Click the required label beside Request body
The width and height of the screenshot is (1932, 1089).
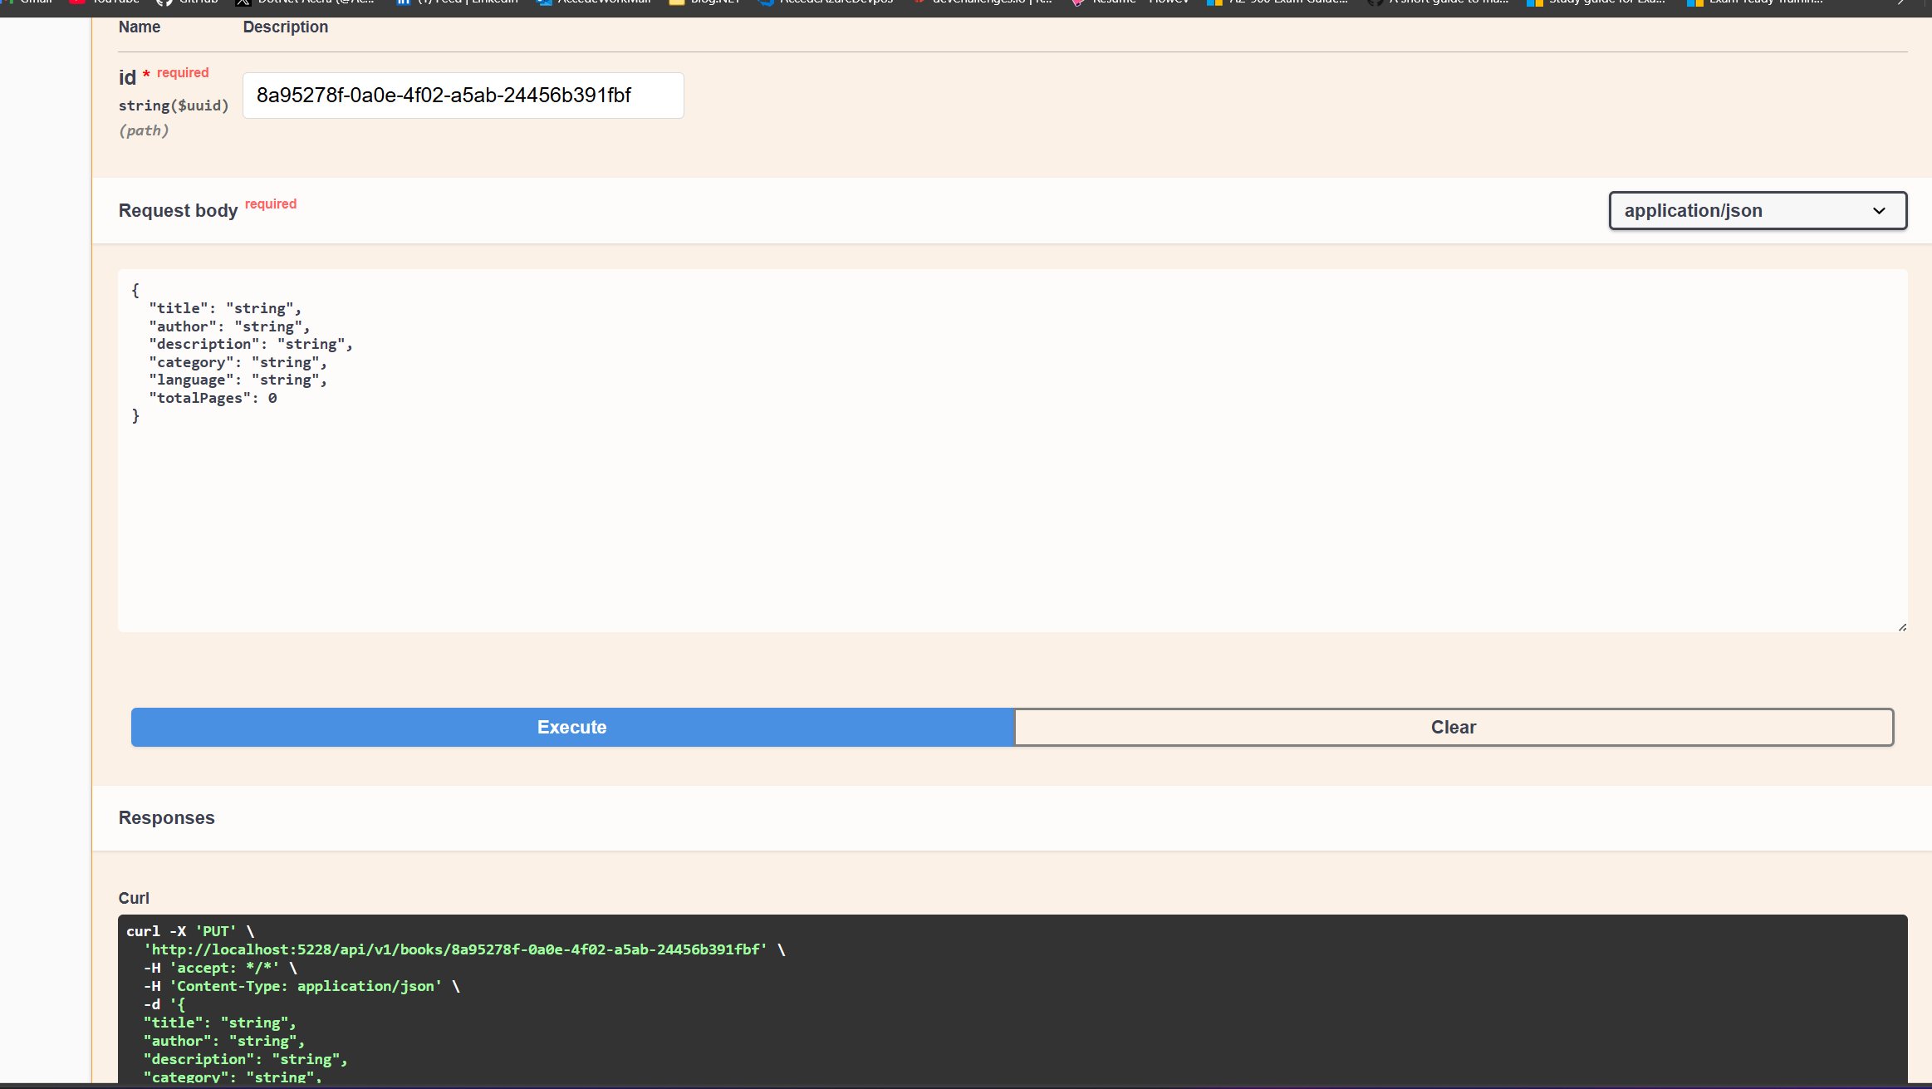[271, 204]
